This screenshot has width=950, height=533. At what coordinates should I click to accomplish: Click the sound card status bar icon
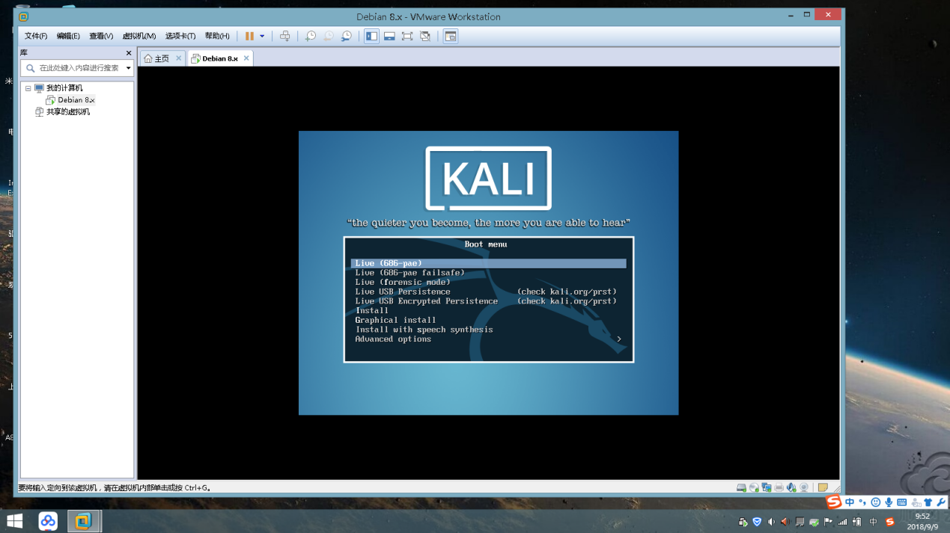tap(791, 487)
